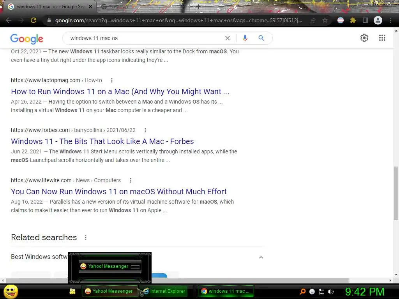Clear the search box text
Image resolution: width=399 pixels, height=299 pixels.
(x=228, y=38)
